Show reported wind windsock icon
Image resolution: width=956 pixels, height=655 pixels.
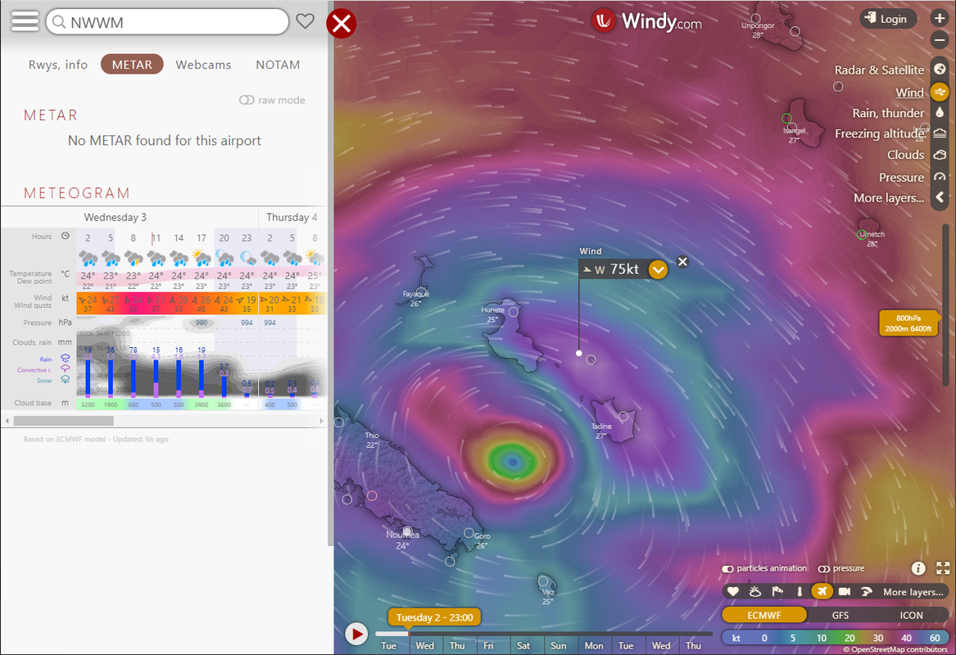coord(777,592)
